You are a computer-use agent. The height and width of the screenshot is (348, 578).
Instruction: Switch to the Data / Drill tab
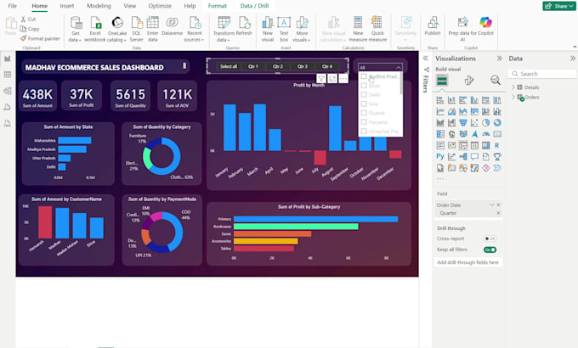(254, 6)
